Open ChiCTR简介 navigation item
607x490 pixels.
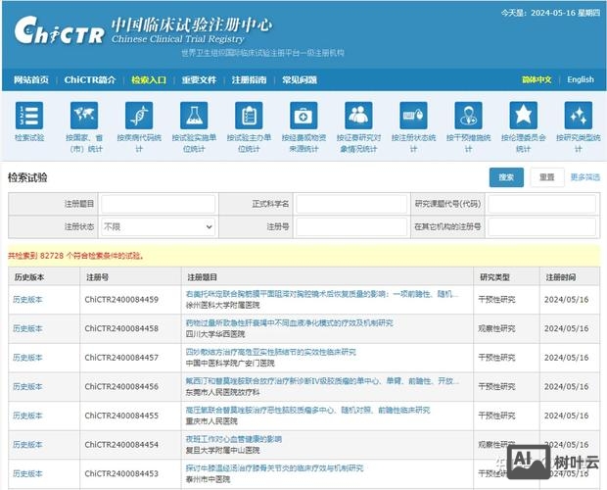(90, 79)
